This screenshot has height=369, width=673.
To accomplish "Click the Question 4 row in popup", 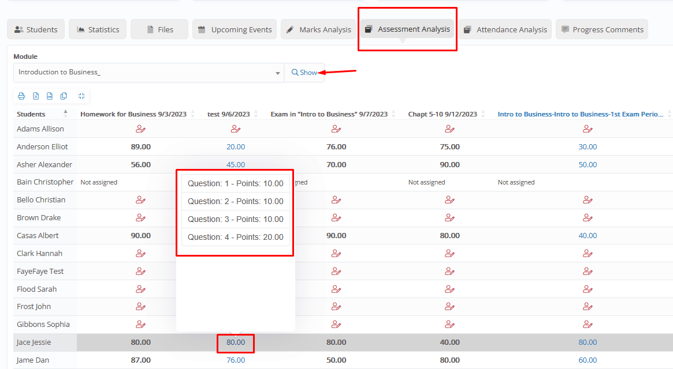I will (x=236, y=237).
